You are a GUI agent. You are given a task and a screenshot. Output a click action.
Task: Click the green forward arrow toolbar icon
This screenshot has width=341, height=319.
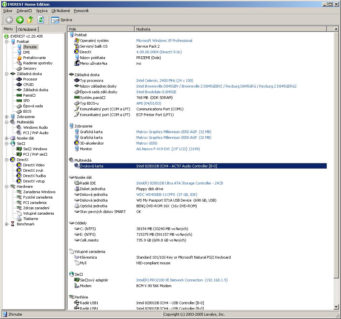[20, 20]
